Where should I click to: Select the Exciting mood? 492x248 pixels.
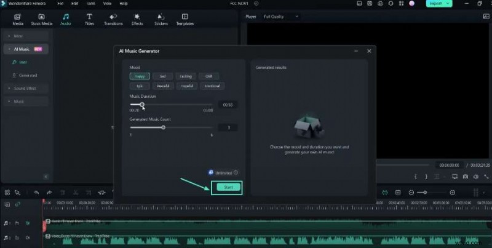[186, 76]
